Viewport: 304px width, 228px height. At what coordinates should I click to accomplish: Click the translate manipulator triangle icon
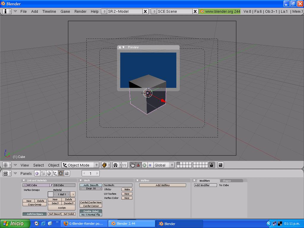[138, 165]
